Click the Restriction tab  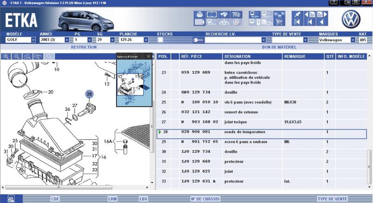pyautogui.click(x=84, y=47)
